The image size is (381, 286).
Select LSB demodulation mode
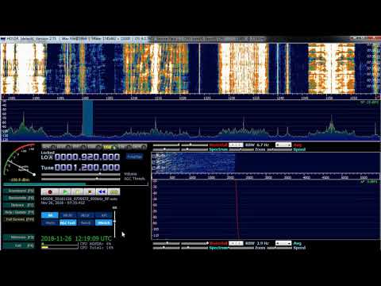94,146
